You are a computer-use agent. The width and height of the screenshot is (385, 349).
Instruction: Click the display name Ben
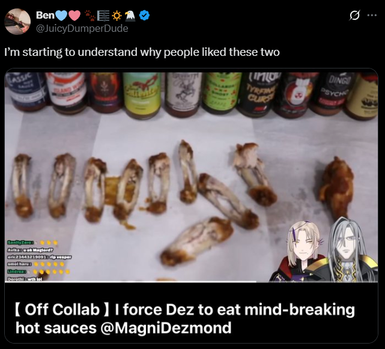(45, 15)
